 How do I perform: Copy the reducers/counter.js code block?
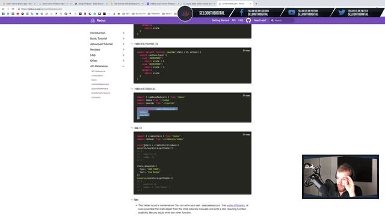pos(246,50)
